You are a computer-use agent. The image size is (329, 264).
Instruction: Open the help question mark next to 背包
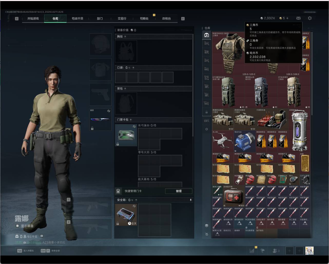point(125,89)
